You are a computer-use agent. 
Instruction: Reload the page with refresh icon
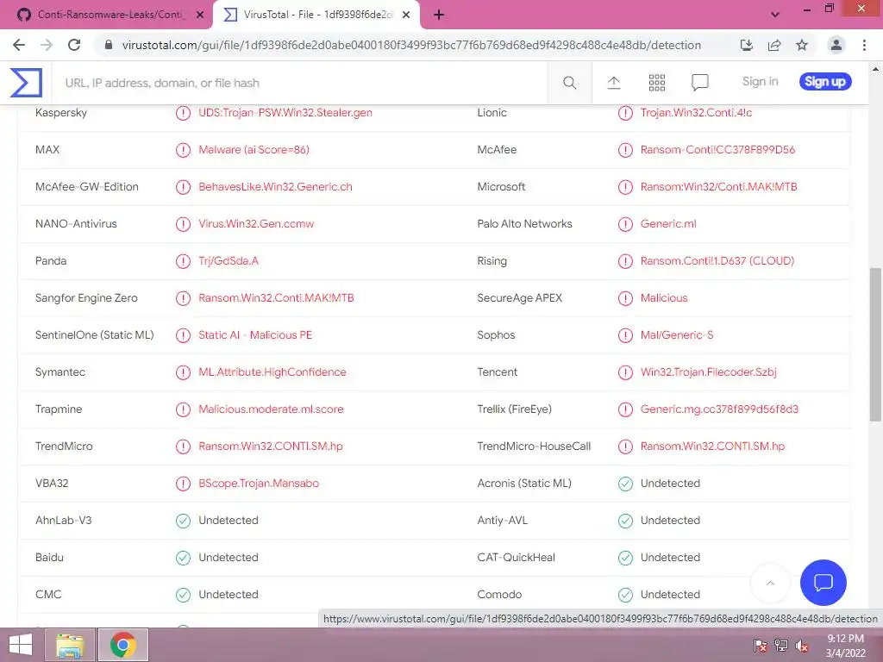(x=74, y=45)
